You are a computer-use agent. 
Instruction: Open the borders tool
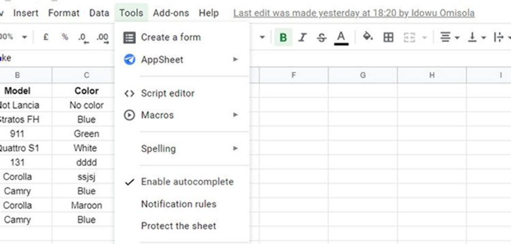pyautogui.click(x=388, y=37)
